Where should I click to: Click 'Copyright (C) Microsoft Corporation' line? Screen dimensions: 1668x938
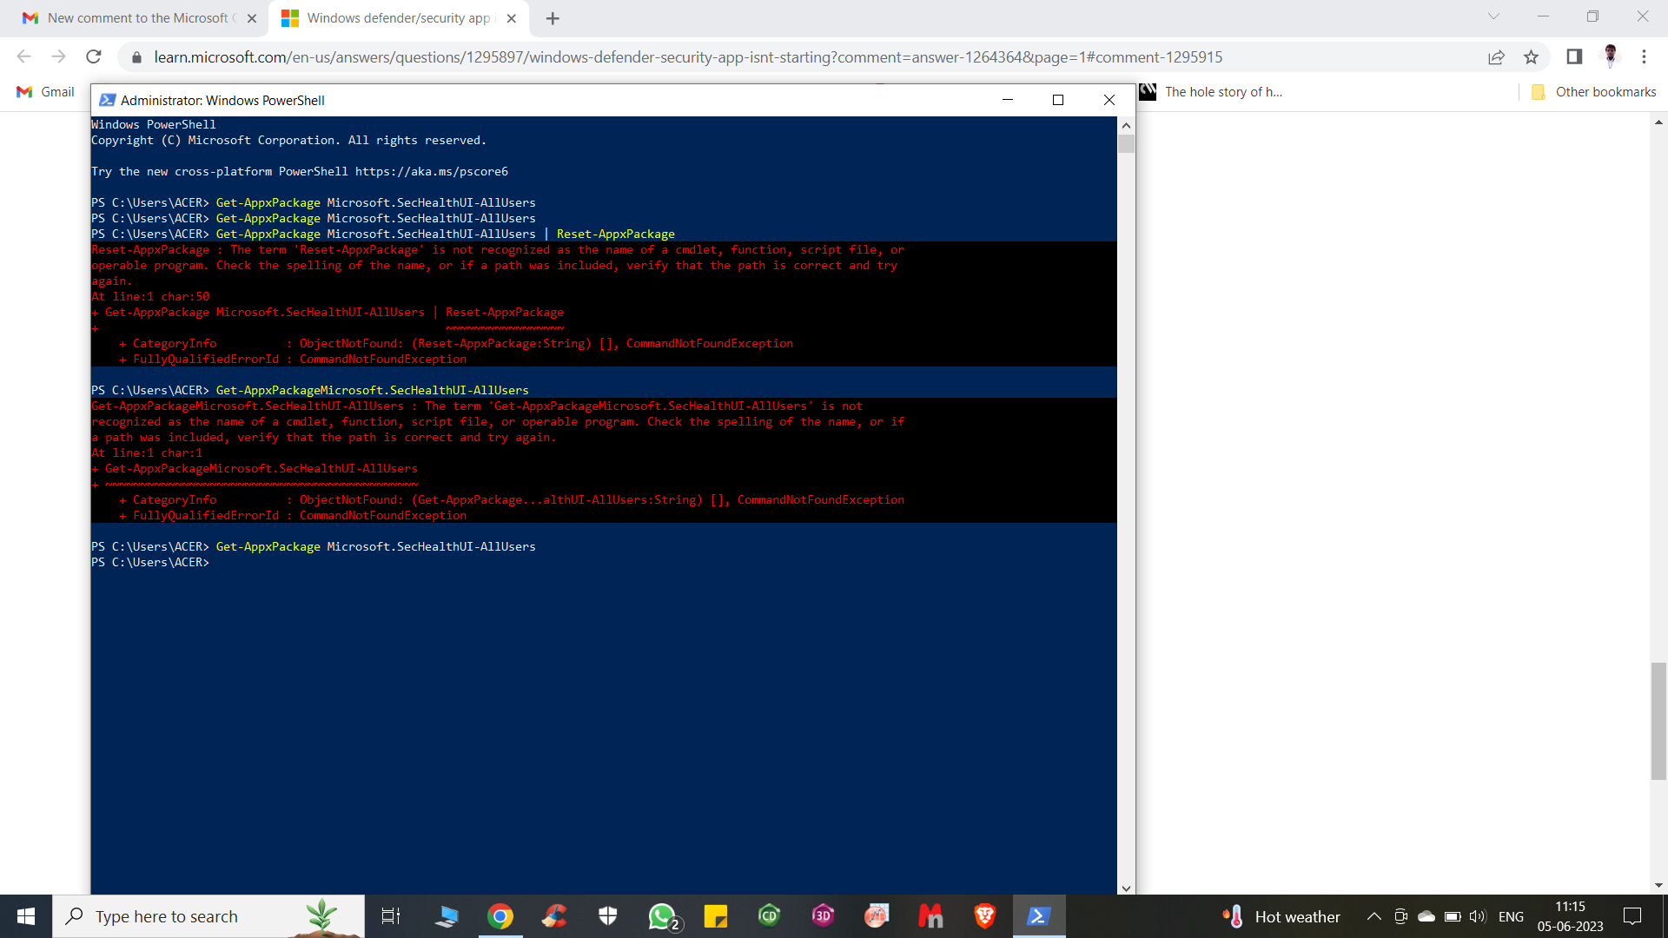288,141
